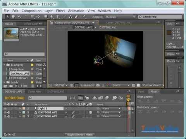Select the Eraser tool
Screen dimensions: 186x139
pyautogui.click(x=76, y=17)
